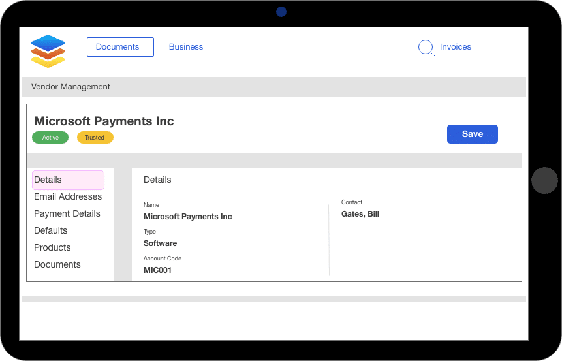This screenshot has height=361, width=562.
Task: Open the Invoices search link
Action: (x=455, y=47)
